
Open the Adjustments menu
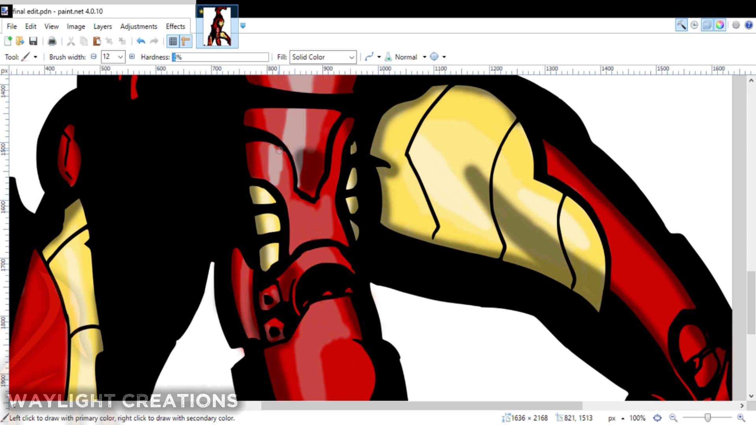[x=139, y=26]
